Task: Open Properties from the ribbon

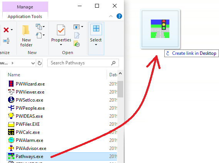Action: tap(61, 35)
